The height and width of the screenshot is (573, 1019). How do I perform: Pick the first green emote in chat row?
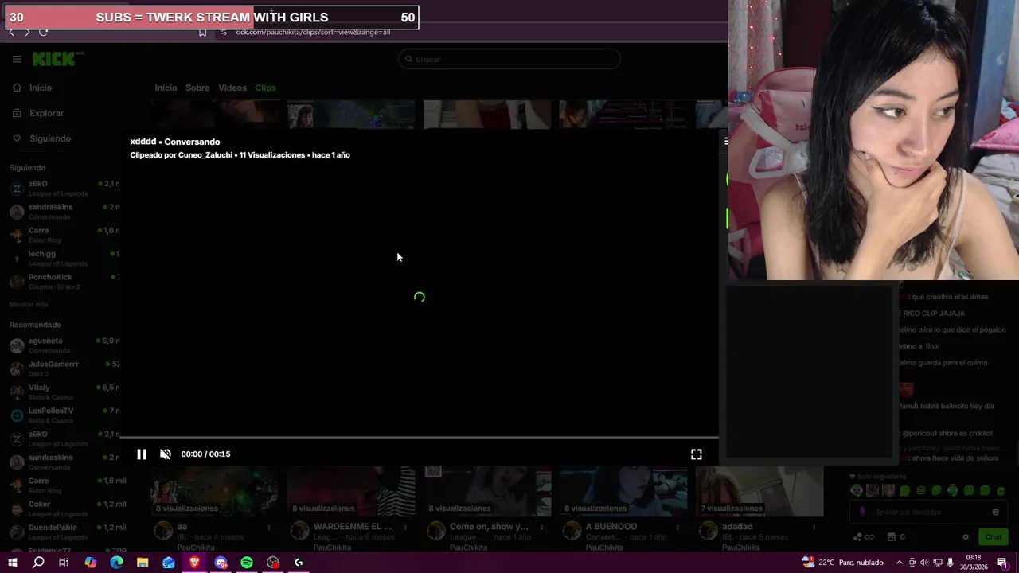857,490
